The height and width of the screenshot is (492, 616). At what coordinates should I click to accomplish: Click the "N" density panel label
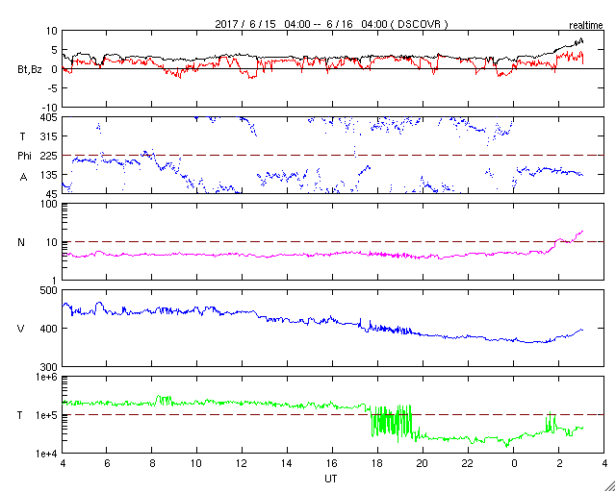point(21,242)
